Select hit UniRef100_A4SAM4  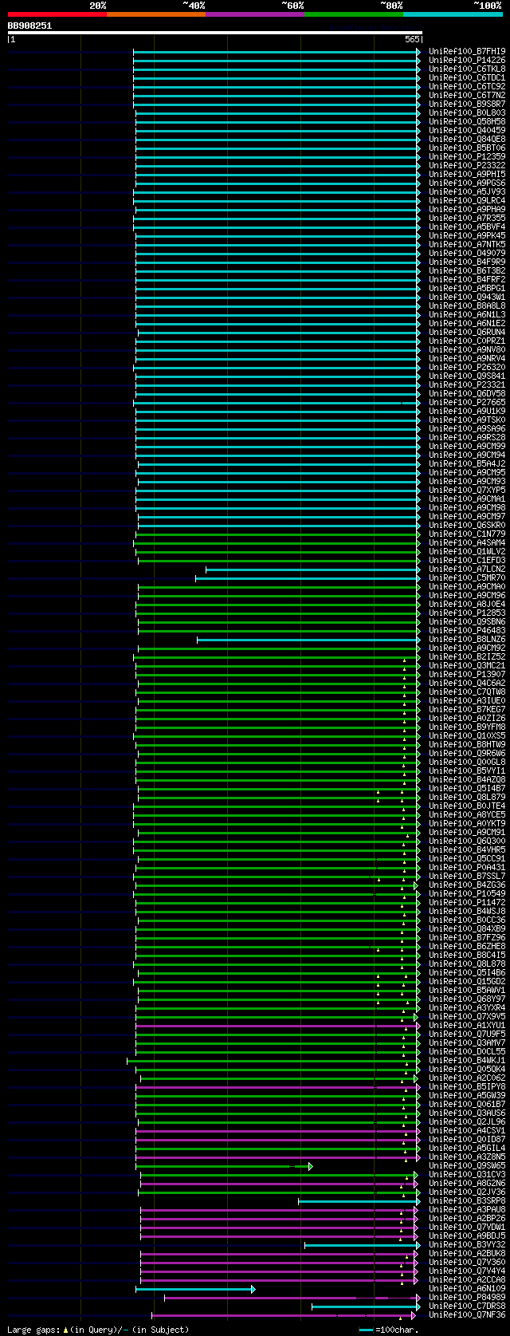(x=467, y=542)
